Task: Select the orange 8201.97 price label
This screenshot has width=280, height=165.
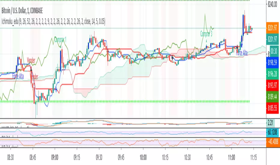Action: [272, 28]
